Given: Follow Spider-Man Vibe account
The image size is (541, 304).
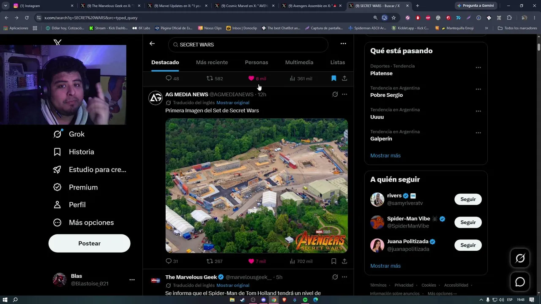Looking at the screenshot, I should pos(468,223).
